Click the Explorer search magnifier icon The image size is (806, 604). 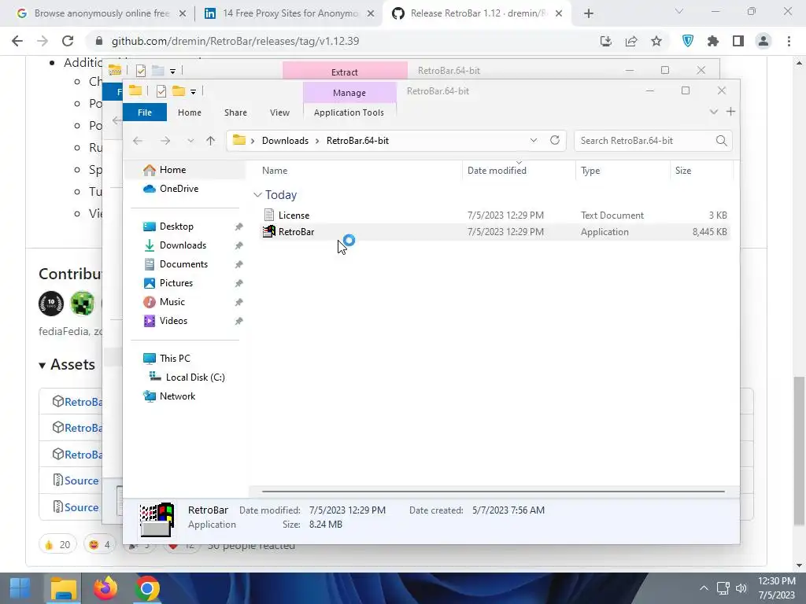pyautogui.click(x=721, y=140)
